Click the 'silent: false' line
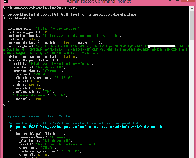The height and width of the screenshot is (158, 196). [x=24, y=39]
